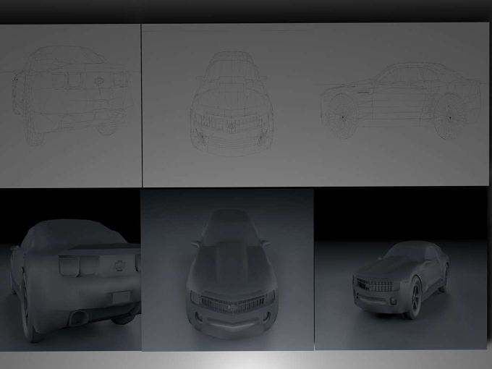This screenshot has width=492, height=369.
Task: Click the license plate on rendered rear bumper
Action: point(121,297)
